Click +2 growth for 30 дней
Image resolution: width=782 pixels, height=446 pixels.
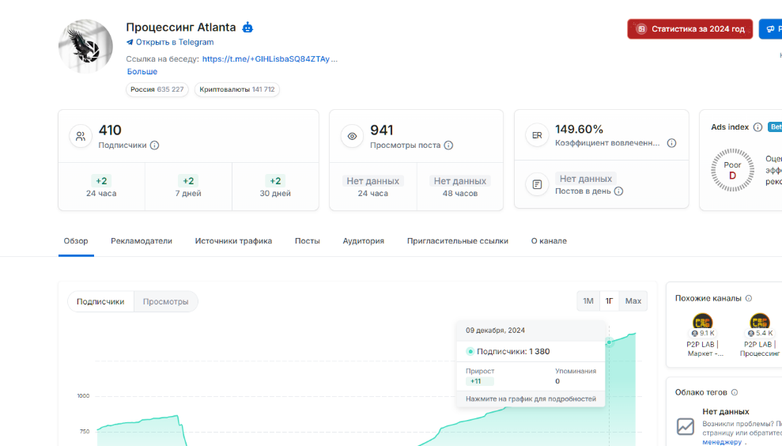tap(275, 181)
